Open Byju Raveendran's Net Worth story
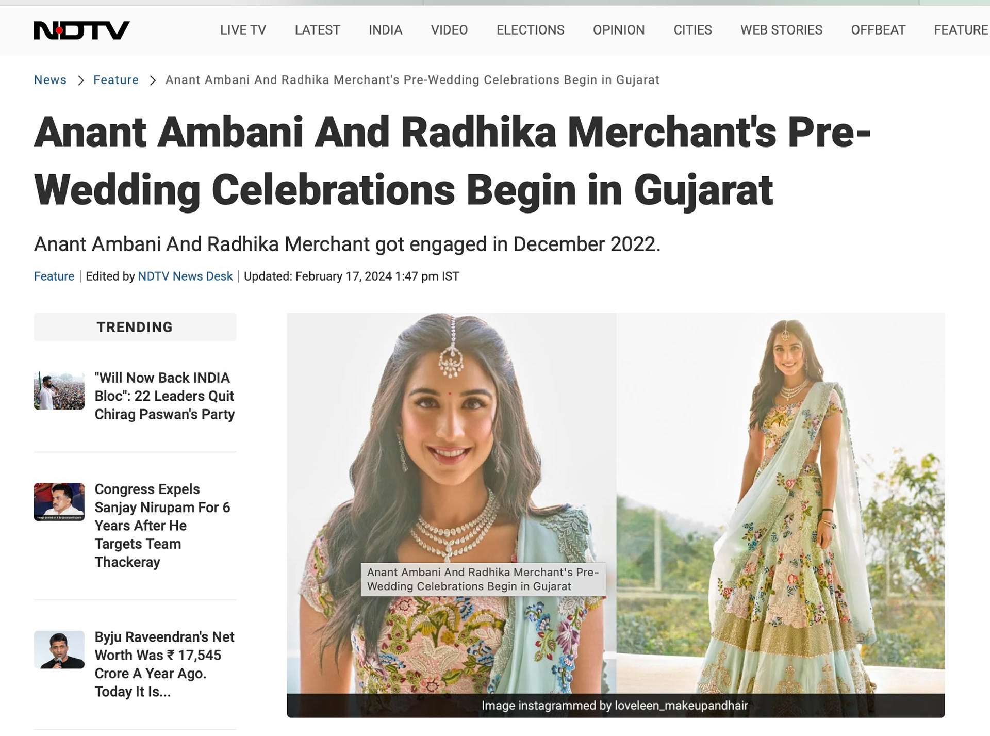 pyautogui.click(x=164, y=664)
